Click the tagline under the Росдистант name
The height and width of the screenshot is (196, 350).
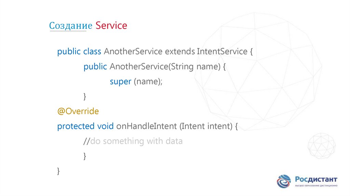tap(316, 185)
